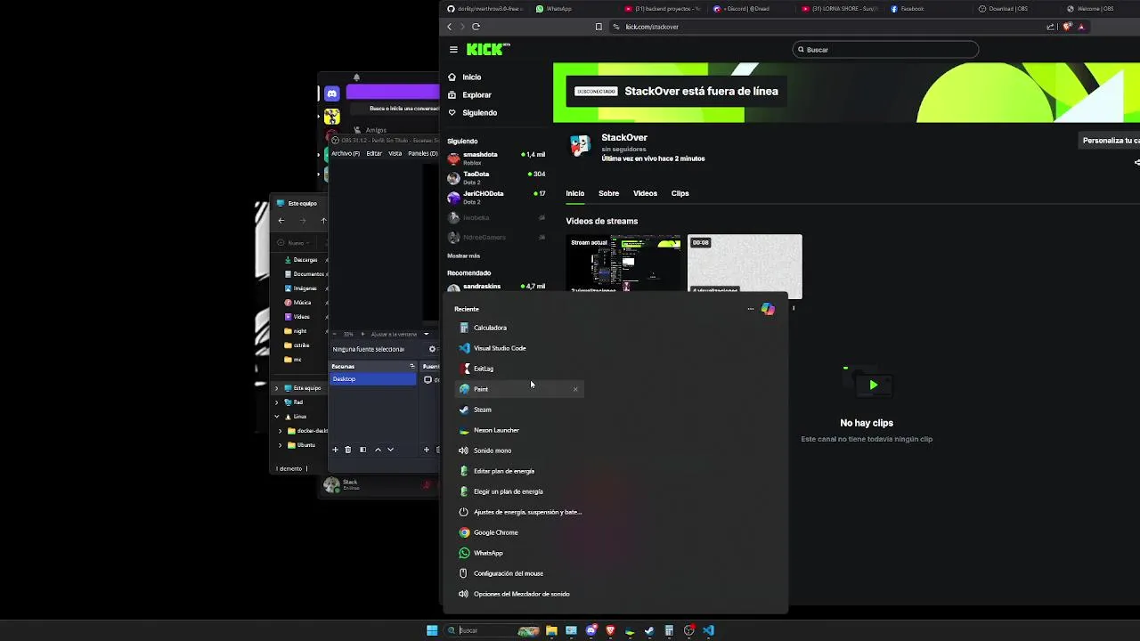Click Mostrar más in Kick sidebar

pyautogui.click(x=463, y=256)
